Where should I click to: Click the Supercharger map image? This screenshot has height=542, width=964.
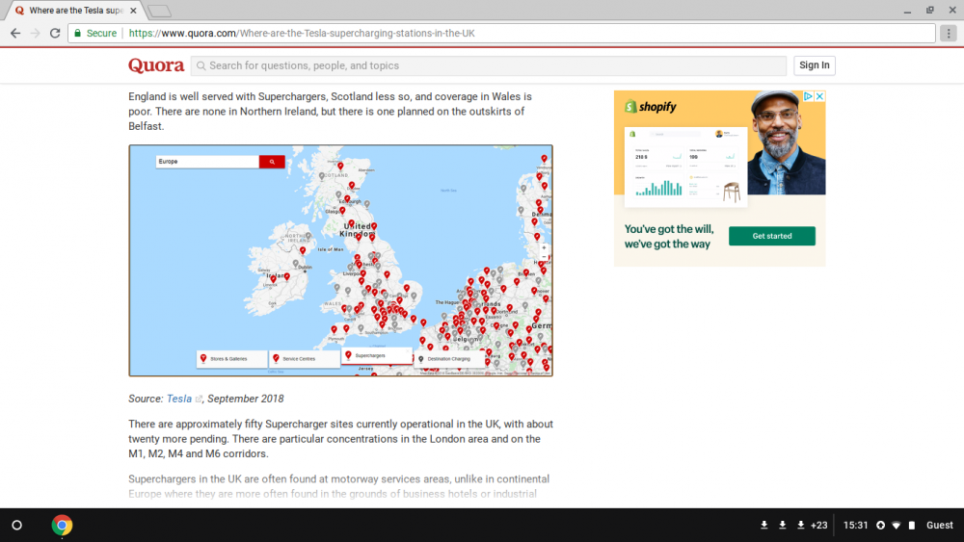point(340,260)
